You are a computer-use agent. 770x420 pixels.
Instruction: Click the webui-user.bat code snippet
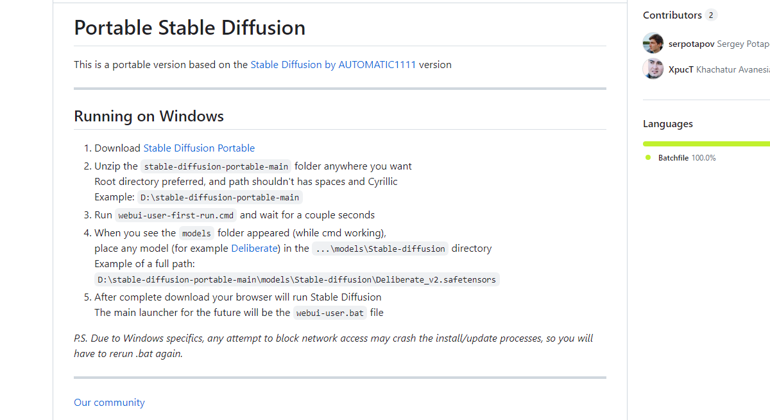click(330, 313)
